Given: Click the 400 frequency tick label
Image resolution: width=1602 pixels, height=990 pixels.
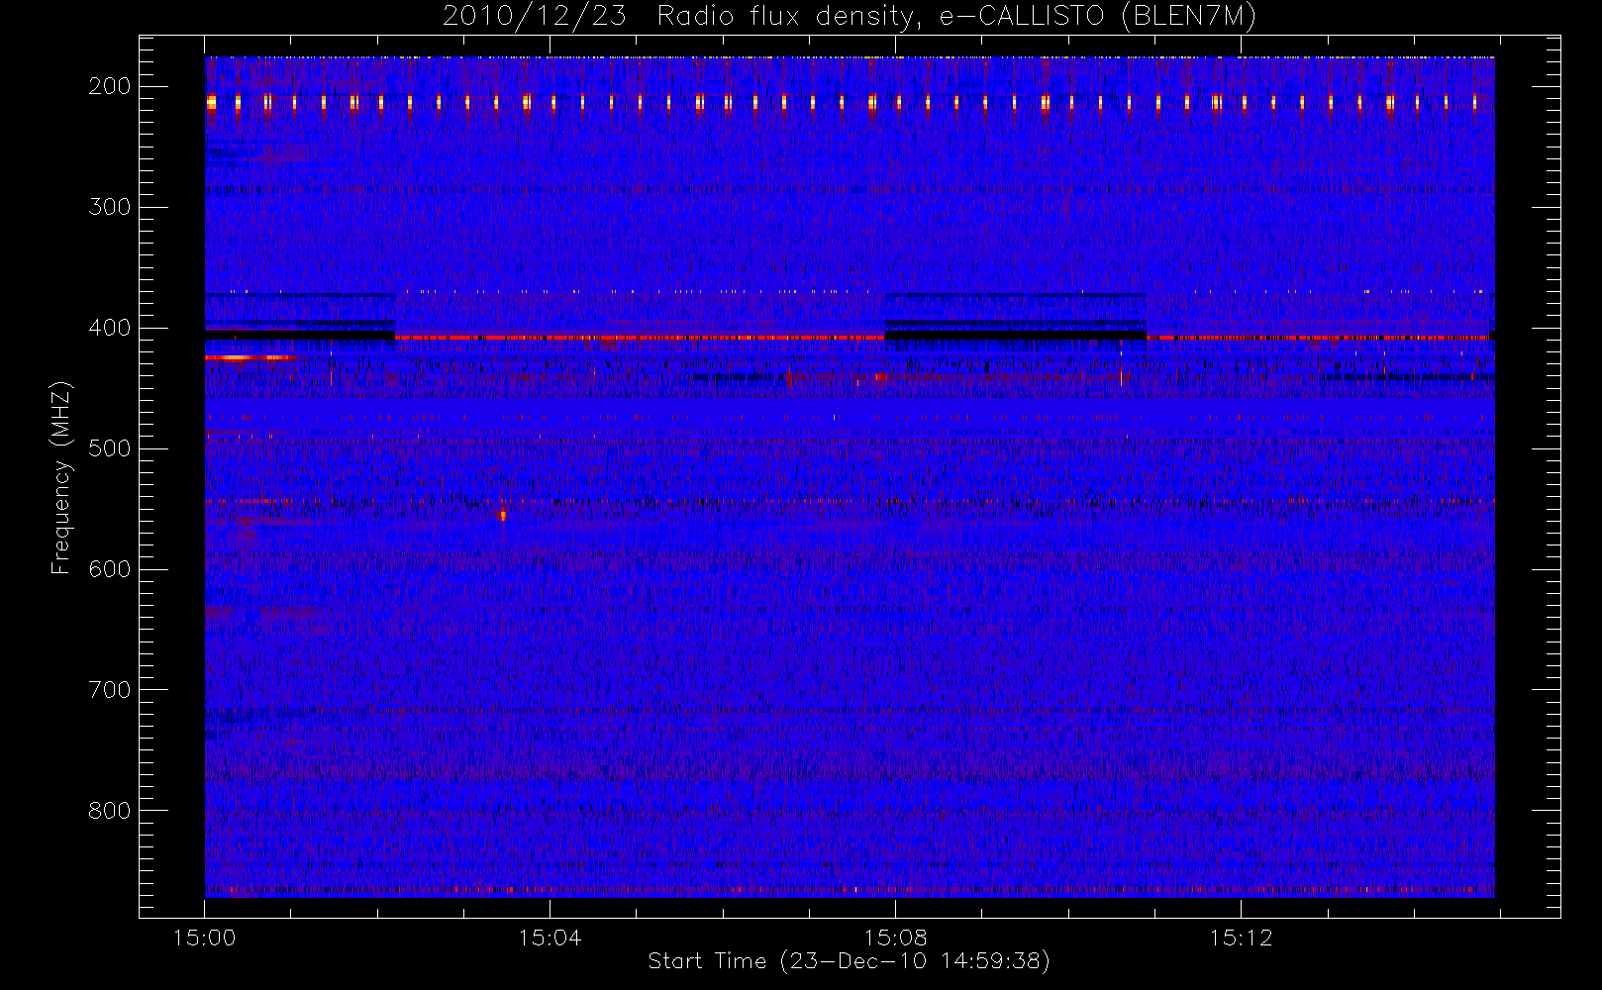Looking at the screenshot, I should click(x=109, y=328).
